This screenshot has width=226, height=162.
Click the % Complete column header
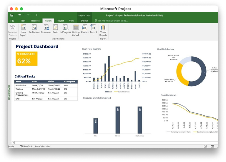tap(69, 82)
